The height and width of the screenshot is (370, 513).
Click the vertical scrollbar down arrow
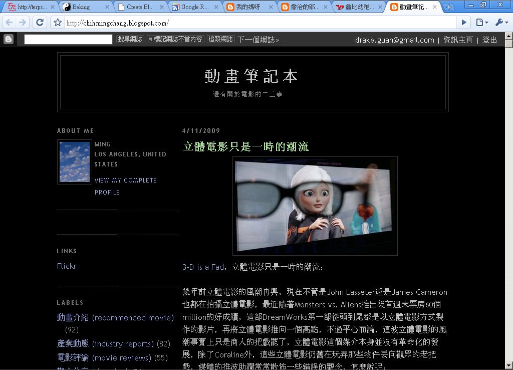point(509,365)
